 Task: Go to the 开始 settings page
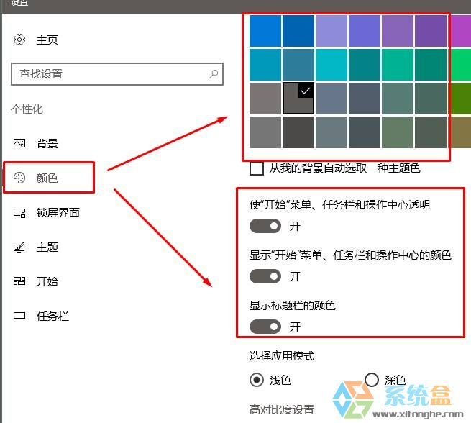[x=47, y=281]
